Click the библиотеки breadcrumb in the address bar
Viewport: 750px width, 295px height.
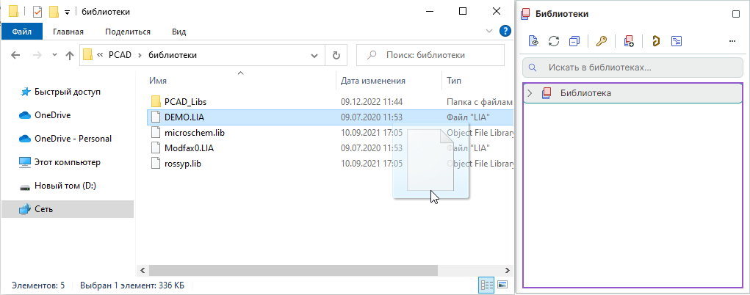[173, 55]
